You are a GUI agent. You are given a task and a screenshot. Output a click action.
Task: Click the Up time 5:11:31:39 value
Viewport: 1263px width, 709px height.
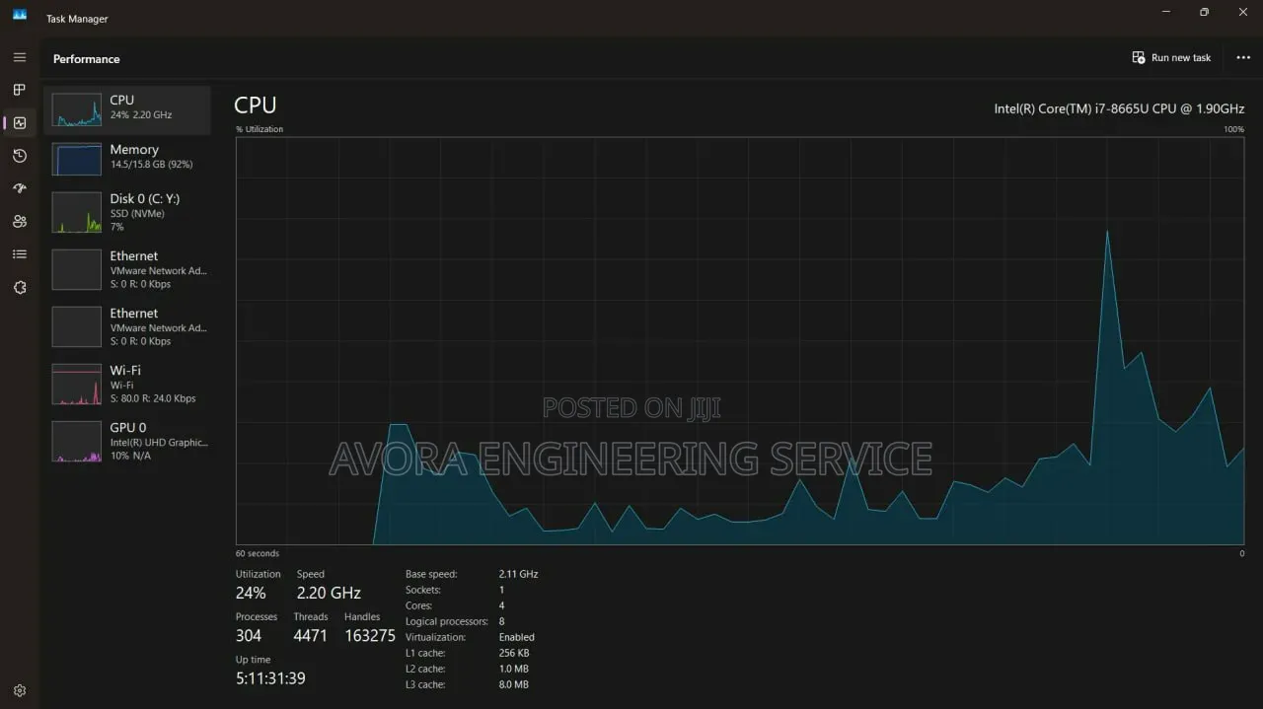click(270, 678)
